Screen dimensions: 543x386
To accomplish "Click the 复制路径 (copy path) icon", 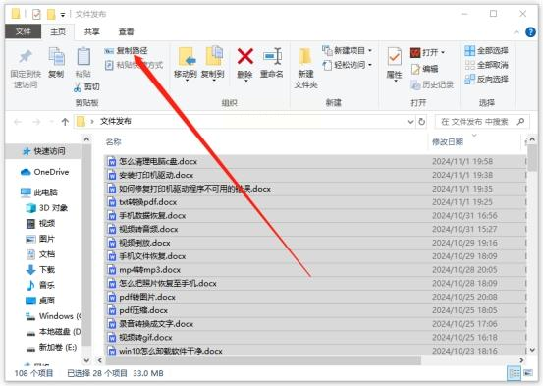I will pyautogui.click(x=109, y=51).
